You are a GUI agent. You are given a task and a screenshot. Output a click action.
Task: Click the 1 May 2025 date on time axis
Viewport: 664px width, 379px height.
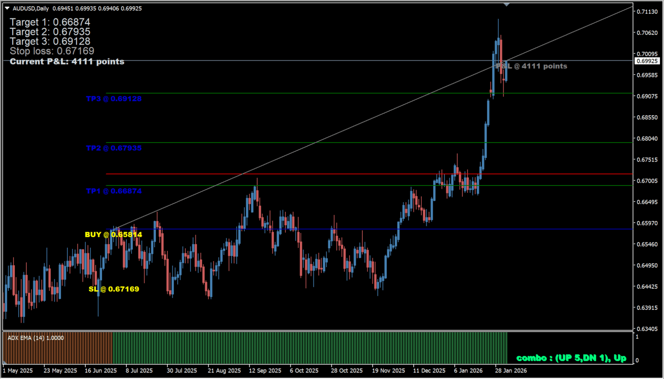tap(18, 370)
